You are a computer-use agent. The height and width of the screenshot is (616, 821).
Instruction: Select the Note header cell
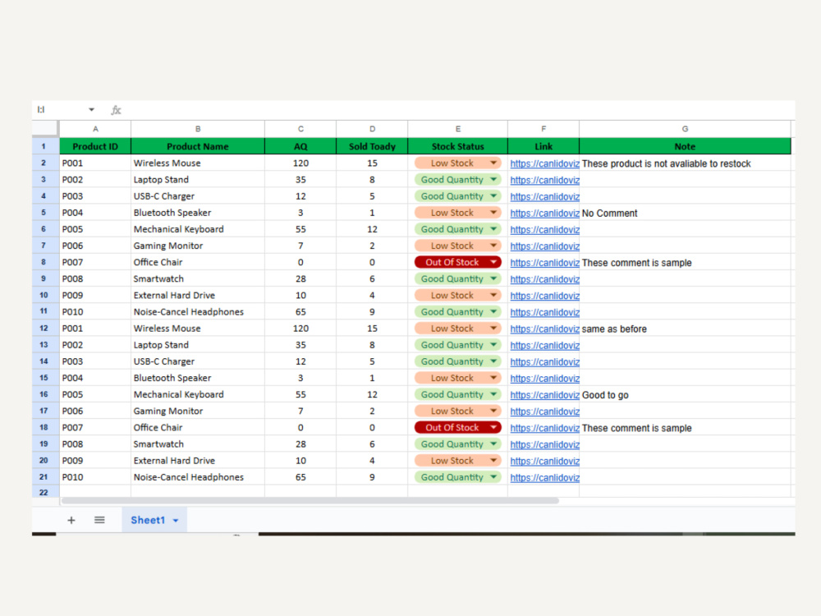[685, 146]
